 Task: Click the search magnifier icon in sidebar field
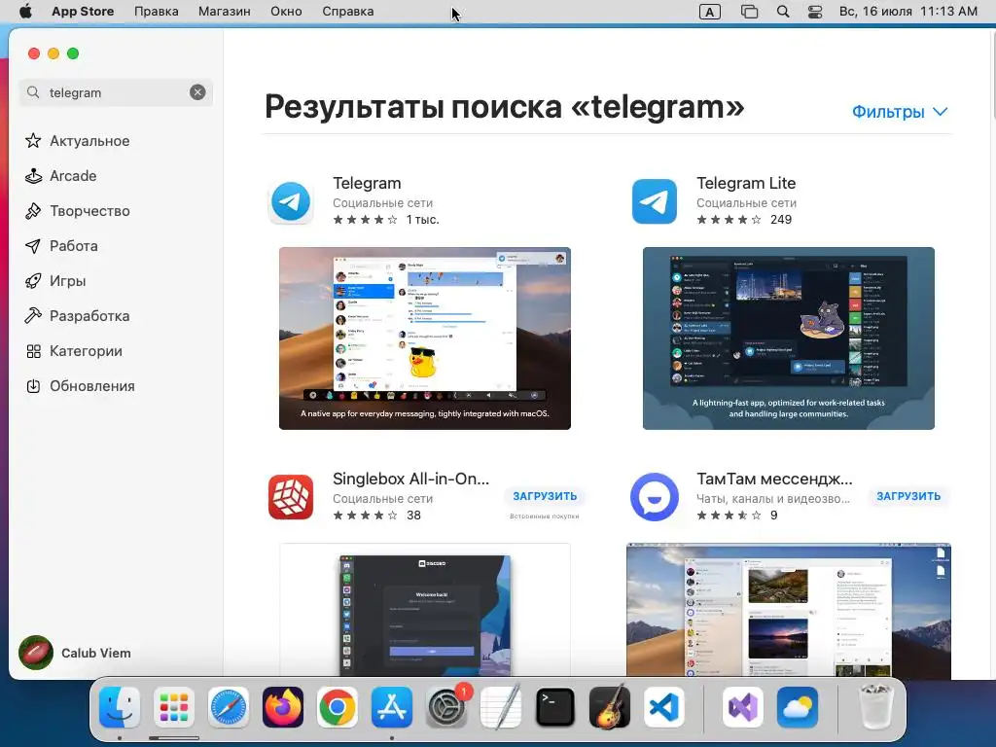(33, 92)
